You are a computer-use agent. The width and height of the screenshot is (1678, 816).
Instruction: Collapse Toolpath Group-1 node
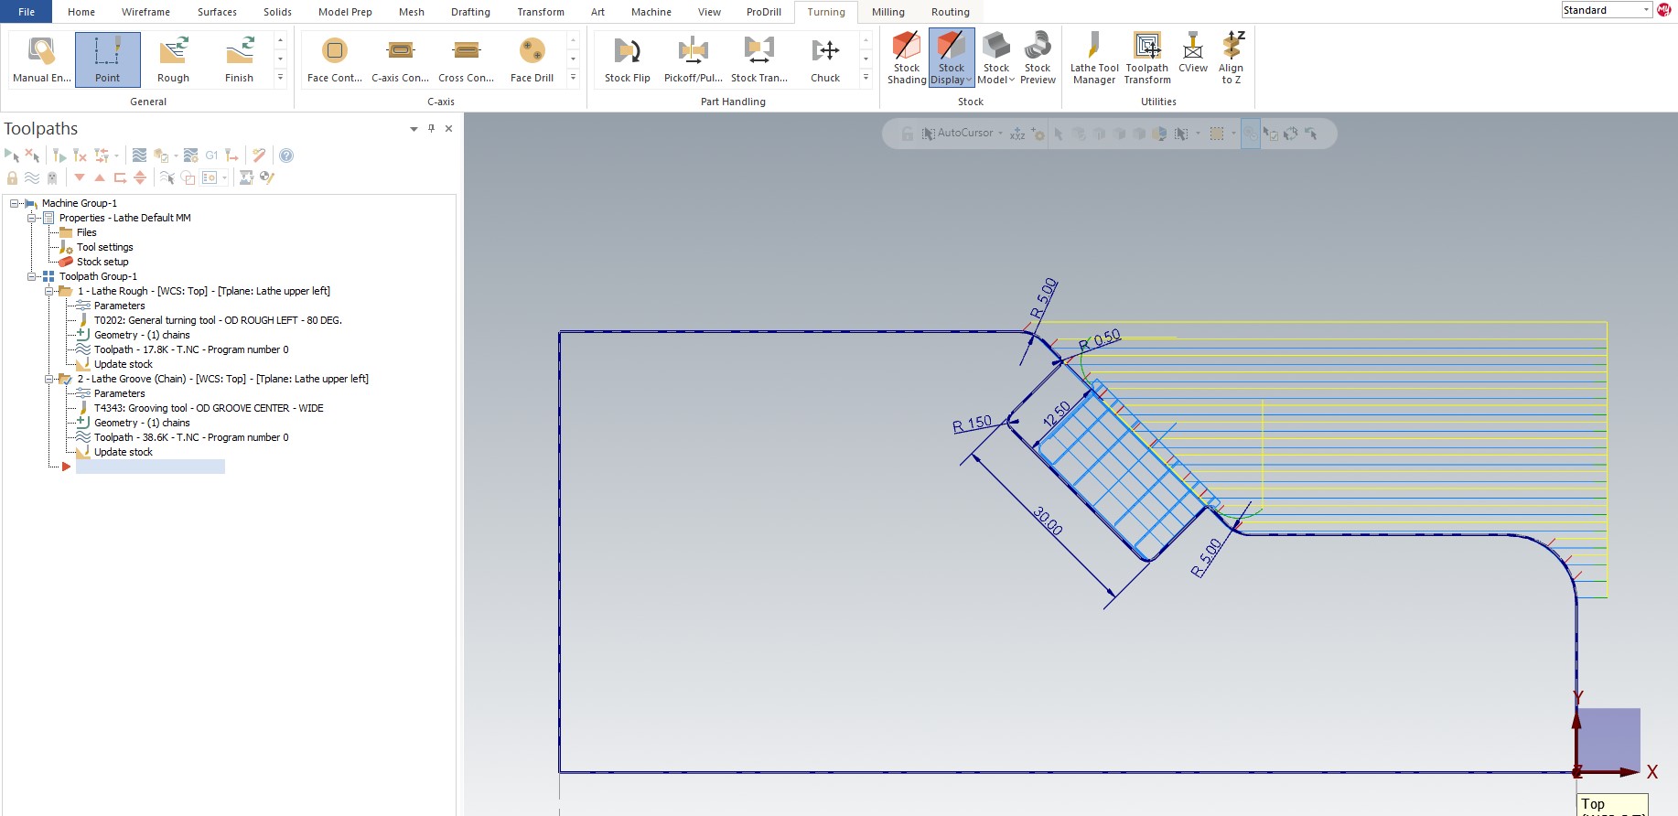(32, 276)
